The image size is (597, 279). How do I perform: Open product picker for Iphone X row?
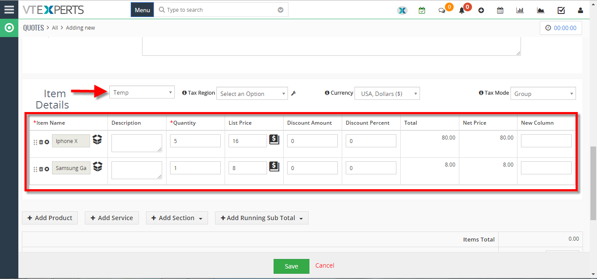(97, 140)
